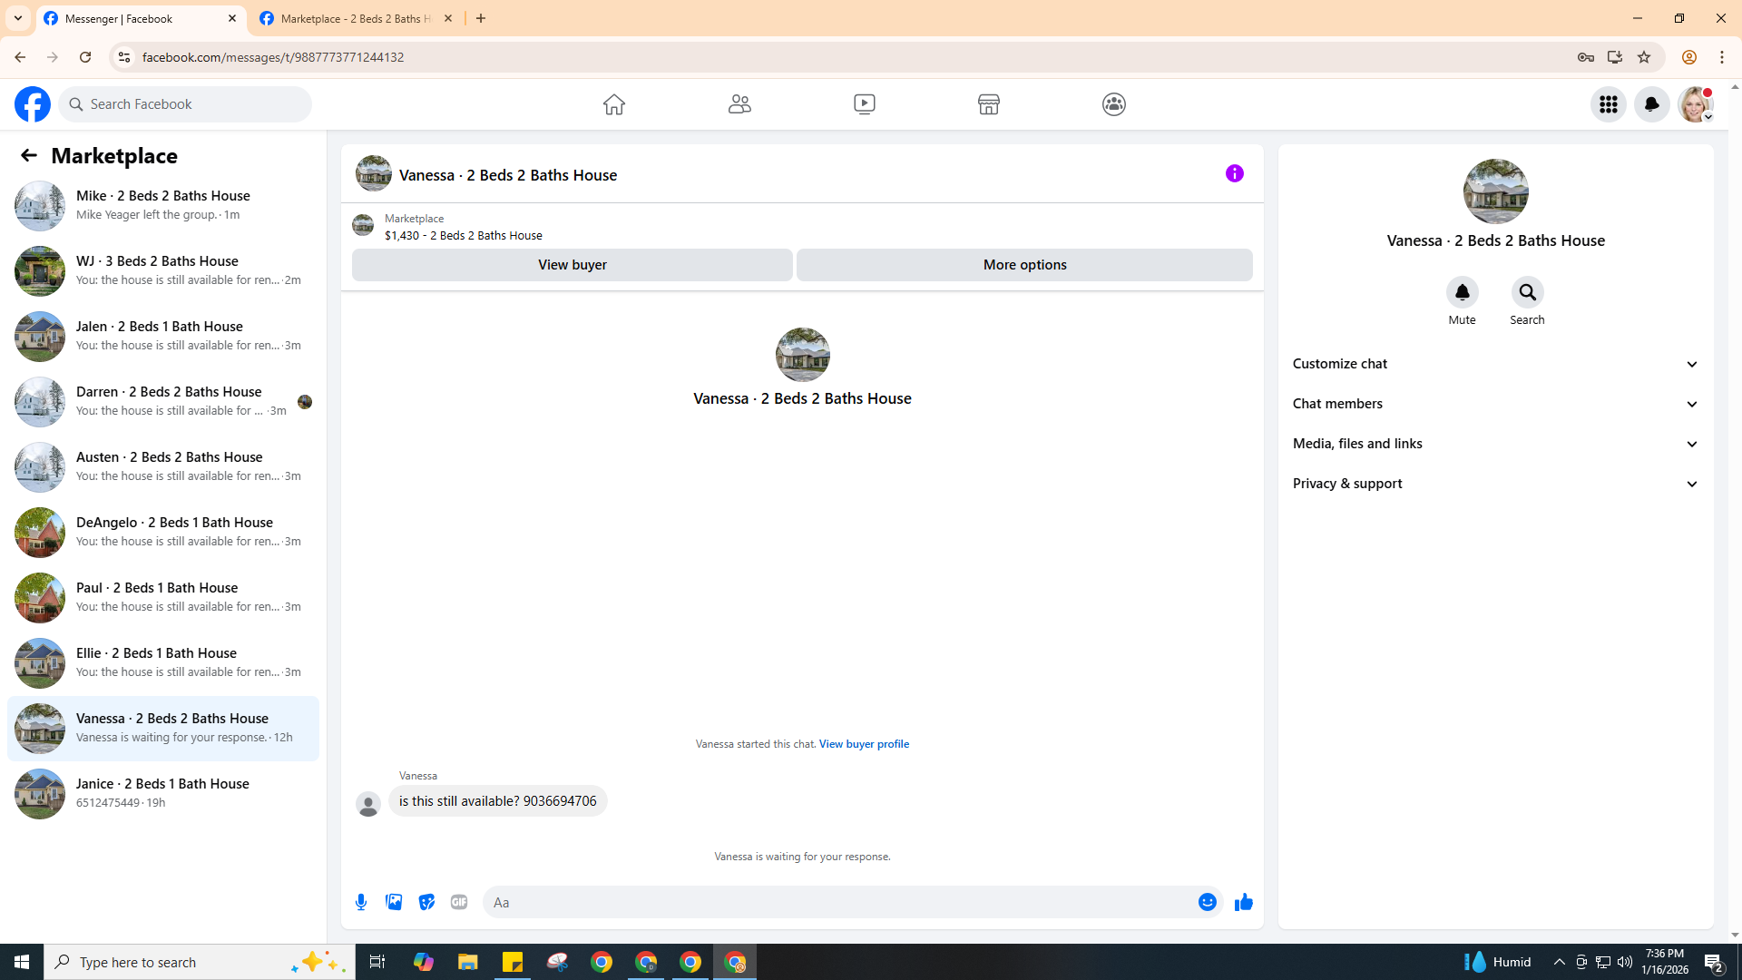Open Janice's 2 Beds 1 Bath House conversation
This screenshot has height=980, width=1742.
(x=163, y=793)
